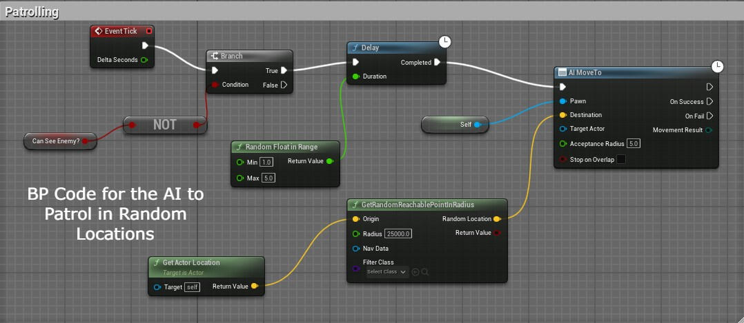Click the GetRandomReachablePoint Return Value pin
This screenshot has height=323, width=744.
[x=497, y=233]
